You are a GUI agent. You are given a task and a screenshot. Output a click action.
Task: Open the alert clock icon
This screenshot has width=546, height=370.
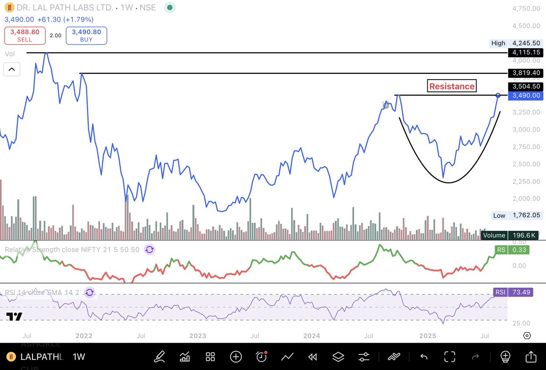261,357
